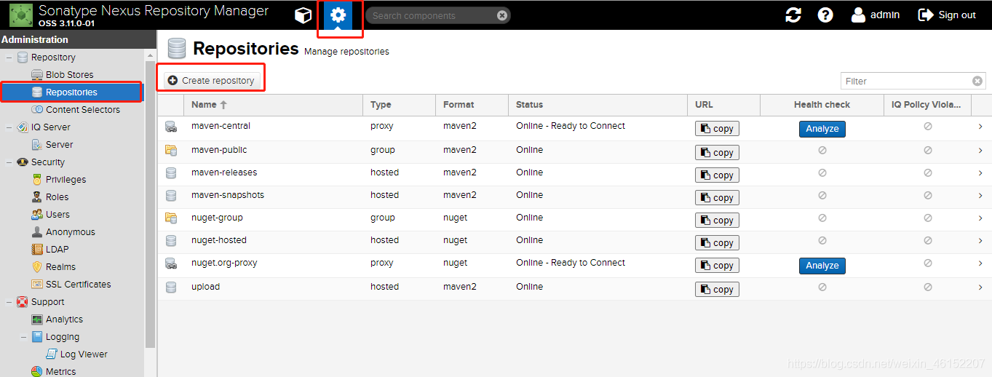Open maven-public row chevron
Screen dimensions: 992x377
pyautogui.click(x=980, y=151)
